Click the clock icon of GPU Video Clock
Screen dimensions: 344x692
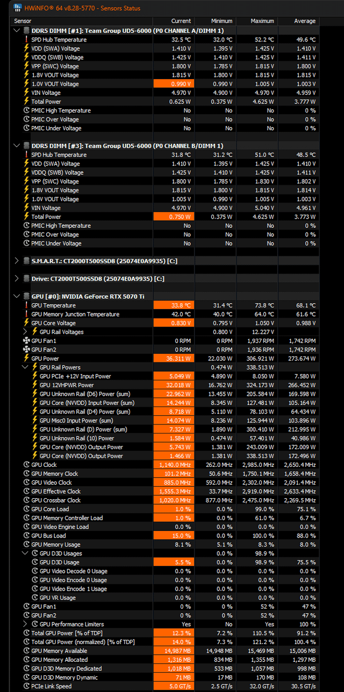(x=27, y=483)
